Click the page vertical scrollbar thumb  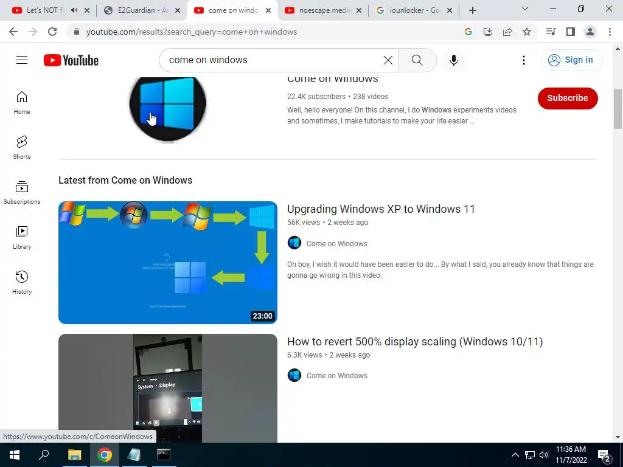tap(617, 109)
